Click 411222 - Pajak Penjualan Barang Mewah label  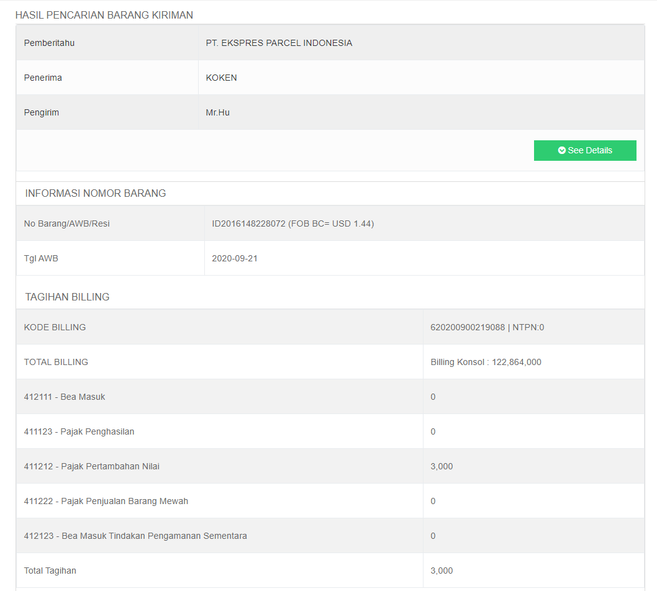tap(106, 502)
